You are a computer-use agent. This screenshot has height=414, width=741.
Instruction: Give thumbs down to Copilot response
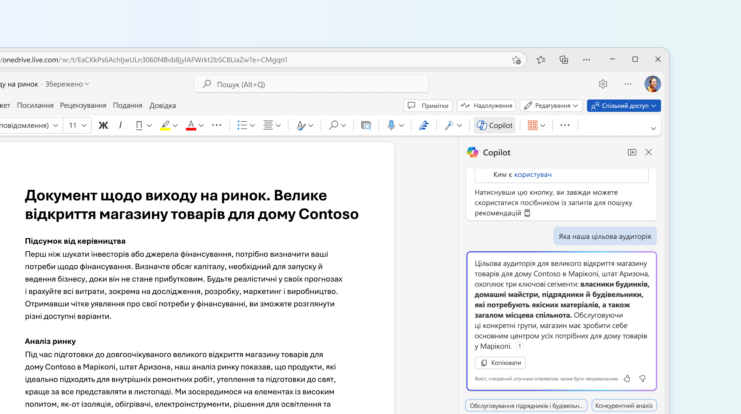click(642, 379)
